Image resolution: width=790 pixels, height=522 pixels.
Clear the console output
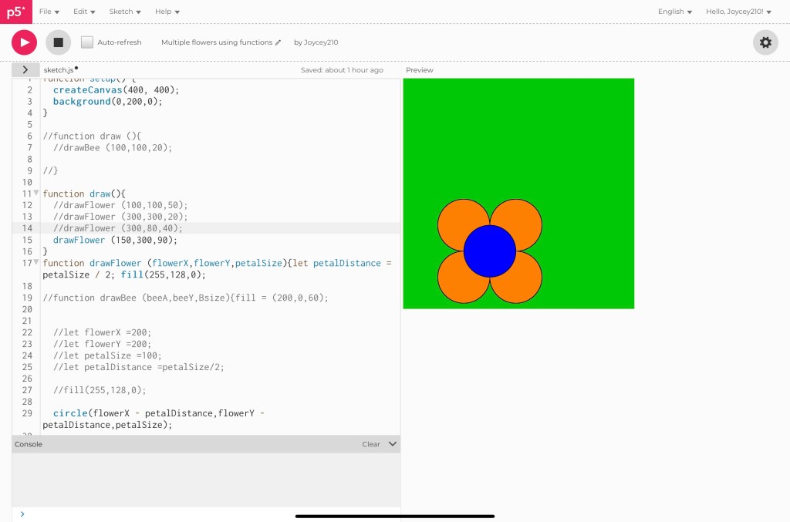pos(371,444)
